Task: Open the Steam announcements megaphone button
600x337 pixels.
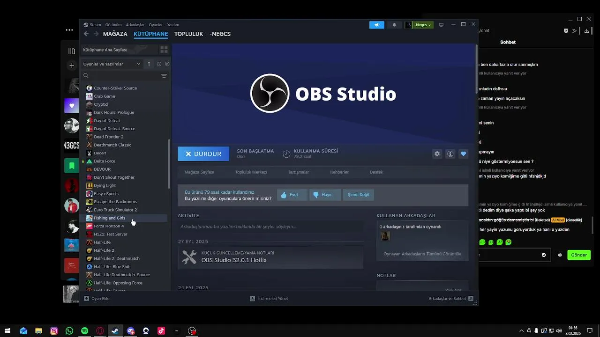Action: (x=376, y=25)
